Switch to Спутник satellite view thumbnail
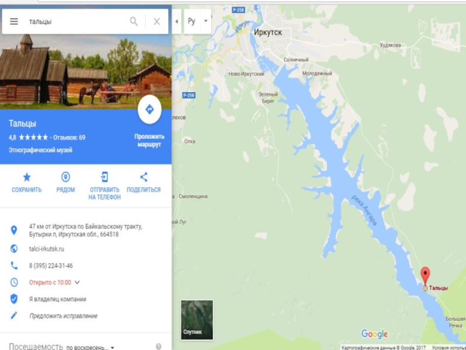Viewport: 466px width, 350px height. tap(197, 320)
